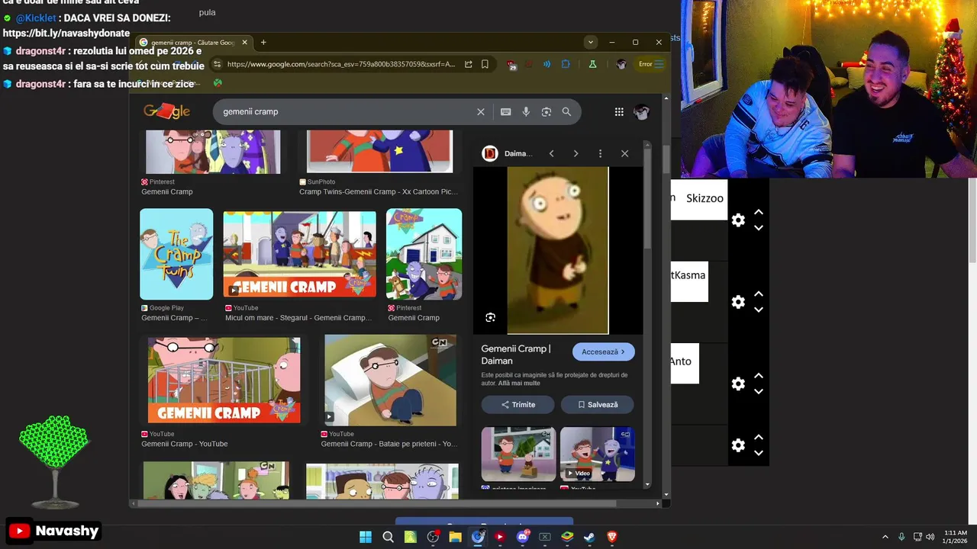Click the browser address bar URL

point(341,64)
